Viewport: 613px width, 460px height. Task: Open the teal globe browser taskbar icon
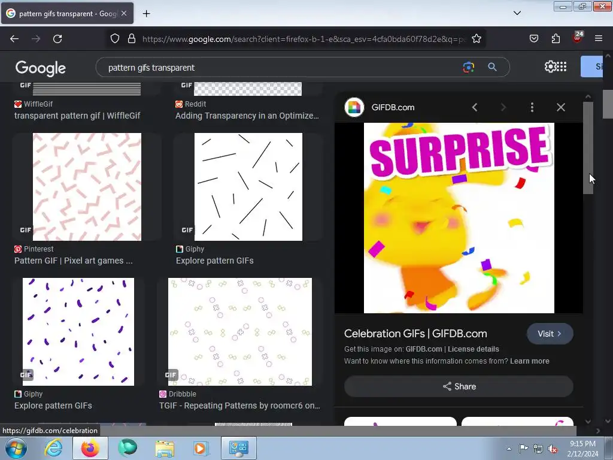point(128,448)
